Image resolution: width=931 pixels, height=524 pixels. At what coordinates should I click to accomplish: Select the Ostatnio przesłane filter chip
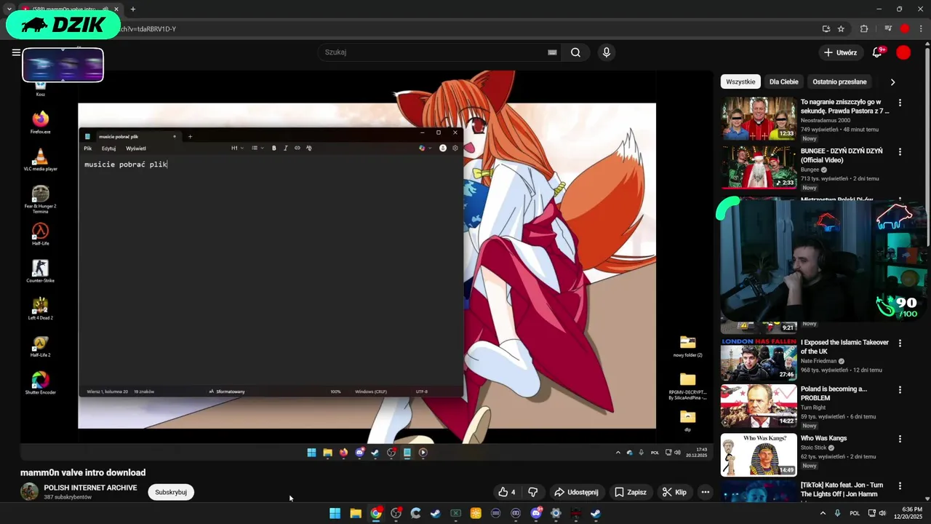pyautogui.click(x=839, y=82)
